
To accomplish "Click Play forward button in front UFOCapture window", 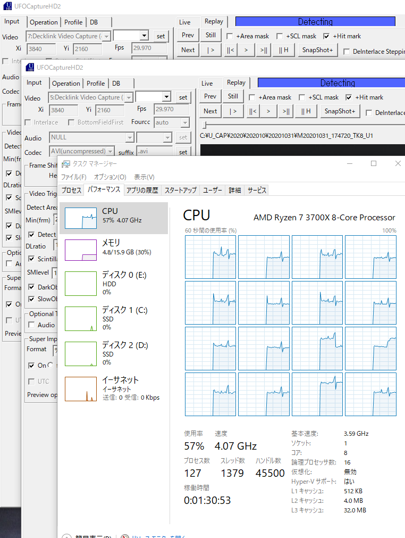I will click(x=268, y=111).
